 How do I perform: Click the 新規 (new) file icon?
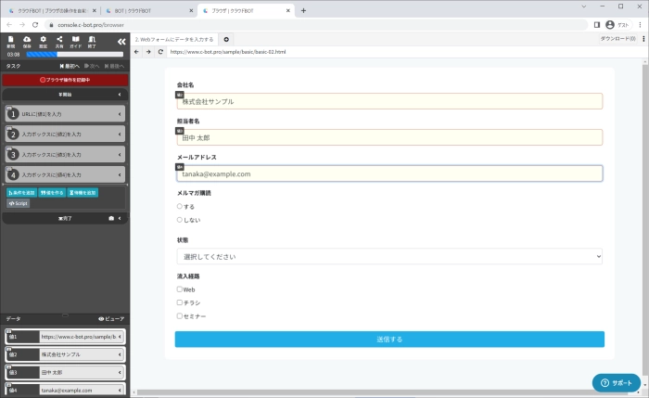[x=11, y=41]
